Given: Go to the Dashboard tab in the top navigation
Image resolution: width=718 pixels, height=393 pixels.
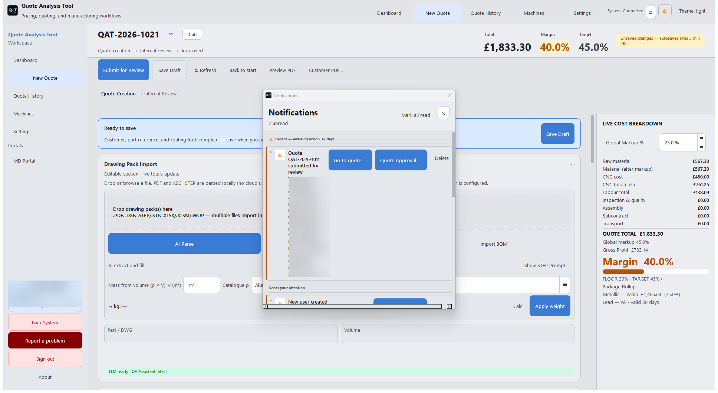Looking at the screenshot, I should click(x=389, y=13).
